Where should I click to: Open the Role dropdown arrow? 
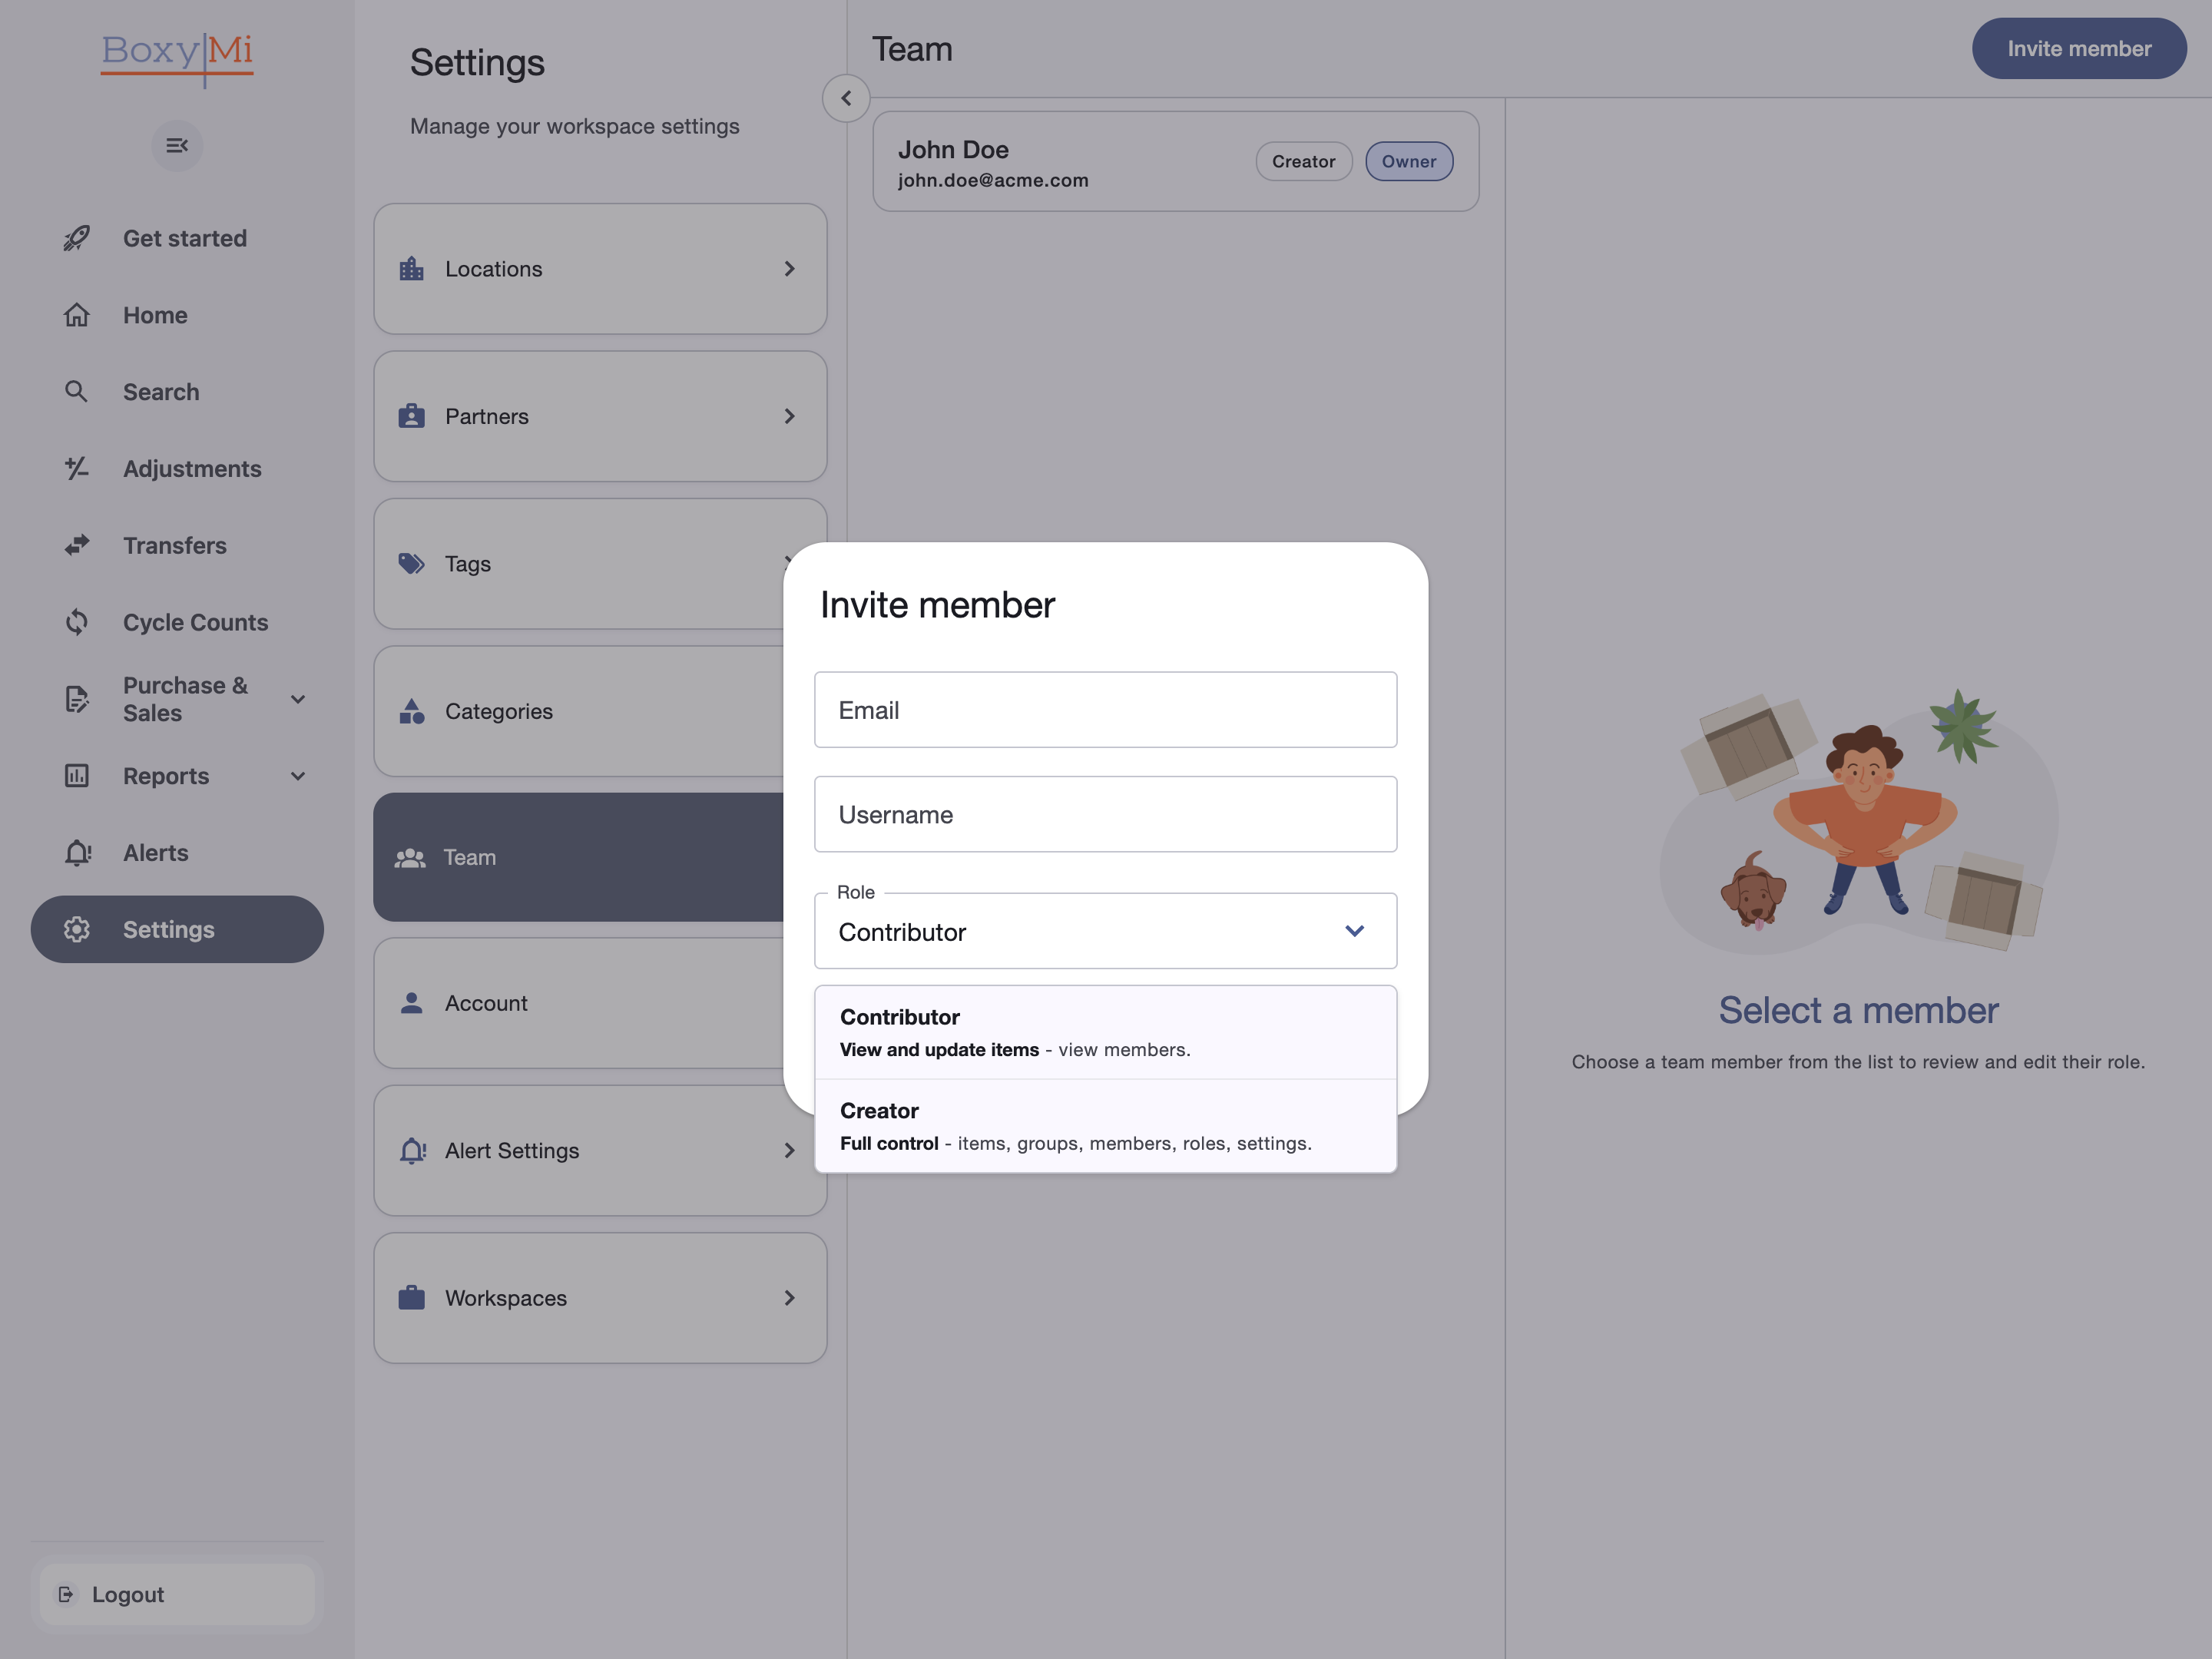click(1355, 931)
